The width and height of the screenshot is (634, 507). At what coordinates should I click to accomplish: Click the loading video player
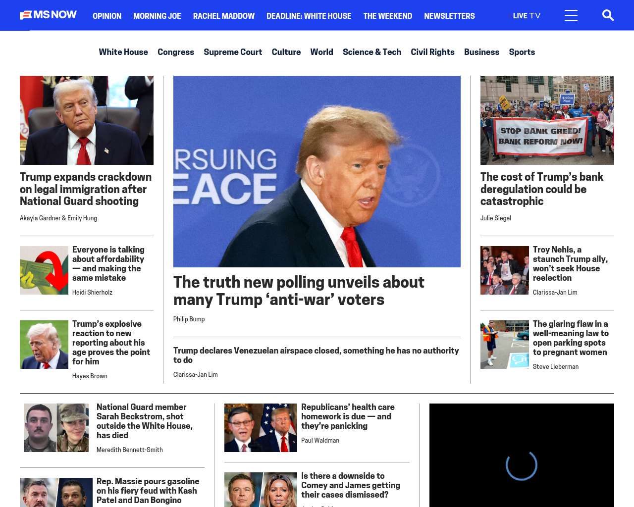(x=522, y=456)
